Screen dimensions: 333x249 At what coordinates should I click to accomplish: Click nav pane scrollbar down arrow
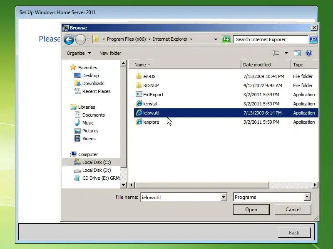(123, 185)
